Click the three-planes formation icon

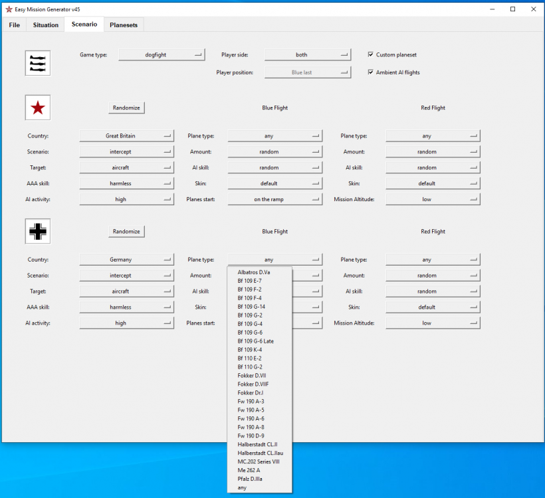click(x=38, y=63)
